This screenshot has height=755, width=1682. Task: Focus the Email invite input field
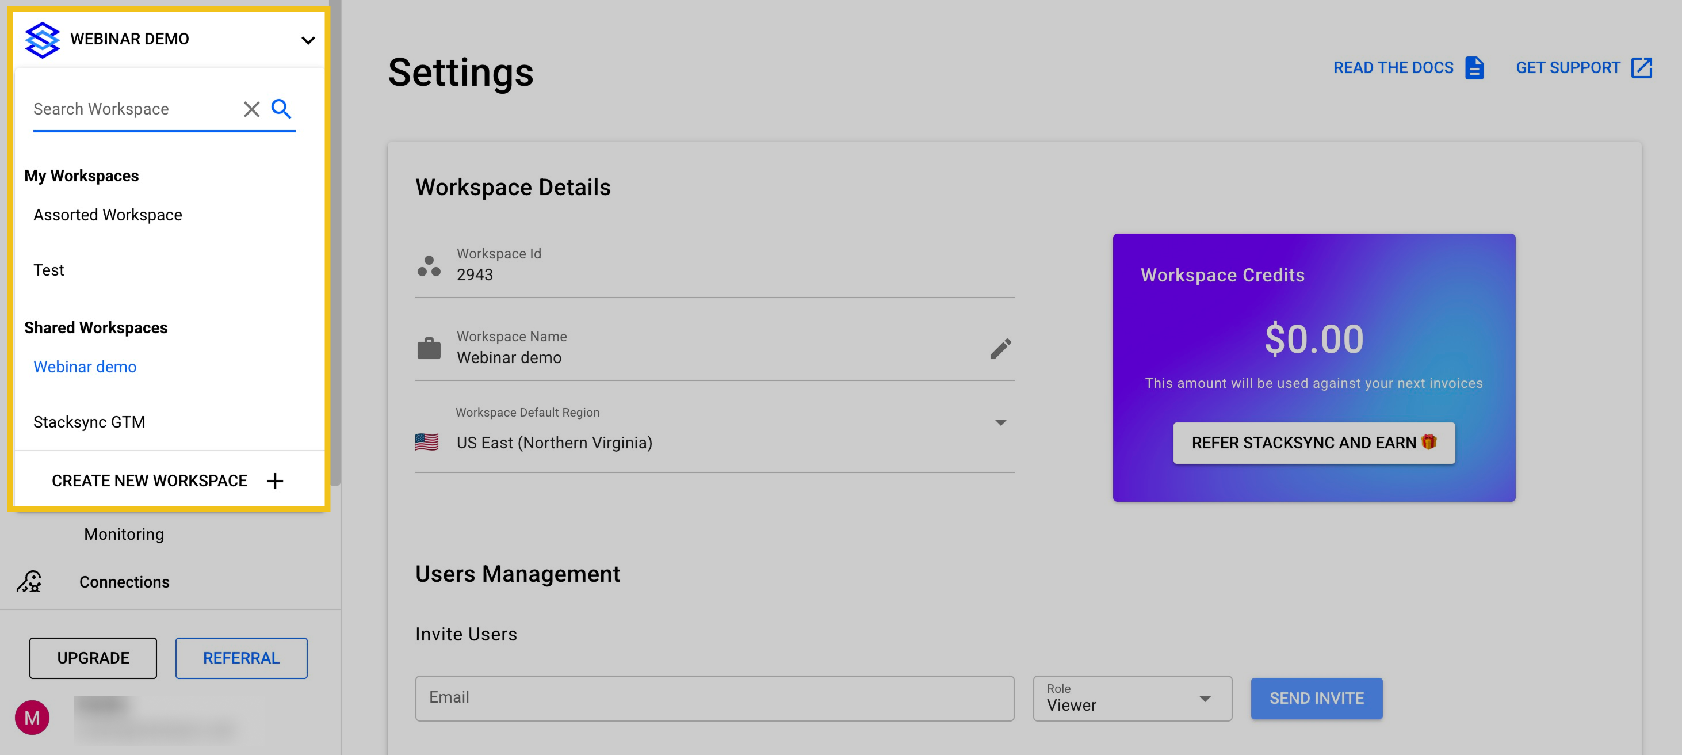[714, 697]
